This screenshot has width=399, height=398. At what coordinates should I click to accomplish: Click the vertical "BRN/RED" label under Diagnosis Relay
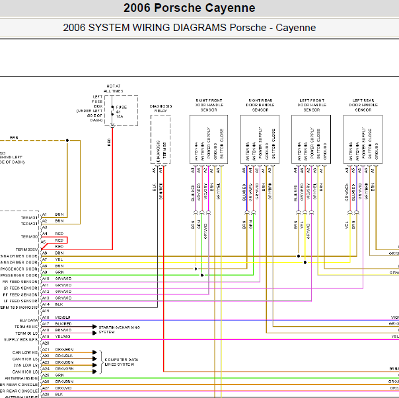coord(161,191)
